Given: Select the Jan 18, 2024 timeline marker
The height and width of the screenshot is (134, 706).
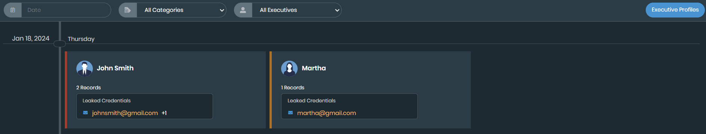Looking at the screenshot, I should (x=60, y=44).
